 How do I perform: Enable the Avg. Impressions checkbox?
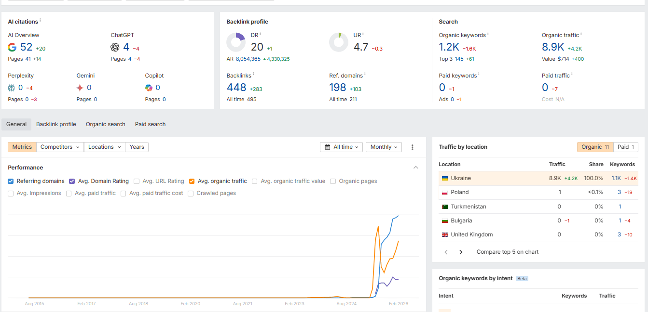click(x=11, y=193)
